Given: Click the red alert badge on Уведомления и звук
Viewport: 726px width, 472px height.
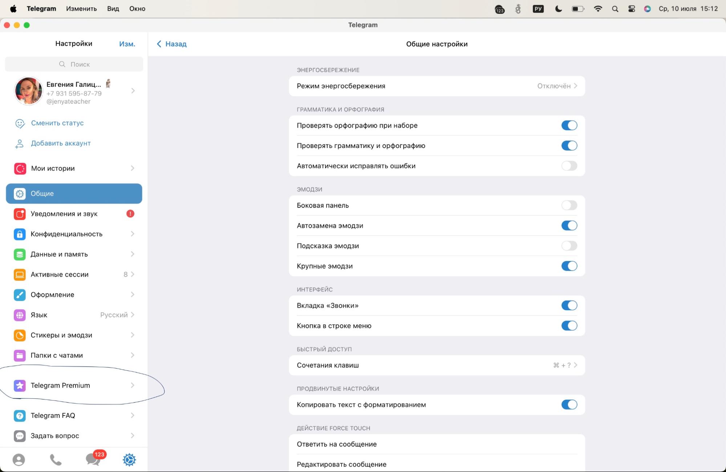Looking at the screenshot, I should pos(130,214).
